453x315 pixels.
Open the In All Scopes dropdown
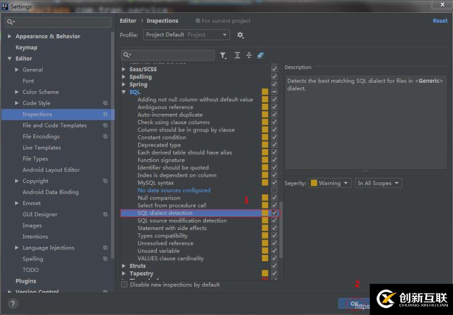coord(378,183)
